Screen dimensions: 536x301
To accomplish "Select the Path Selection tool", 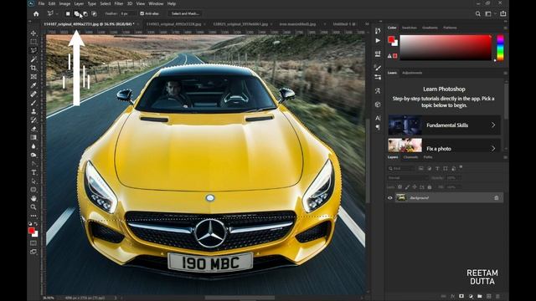I will point(33,181).
